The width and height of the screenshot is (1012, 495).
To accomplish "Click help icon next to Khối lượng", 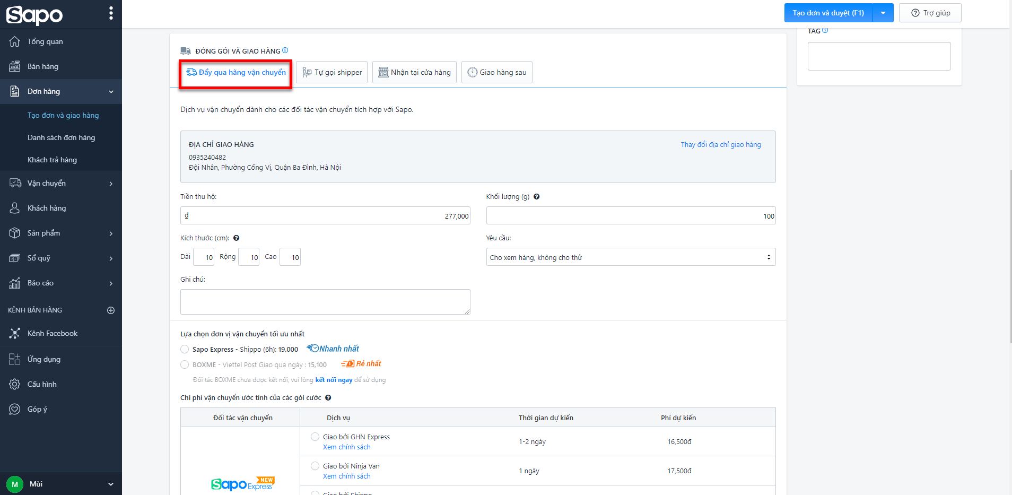I will click(537, 197).
